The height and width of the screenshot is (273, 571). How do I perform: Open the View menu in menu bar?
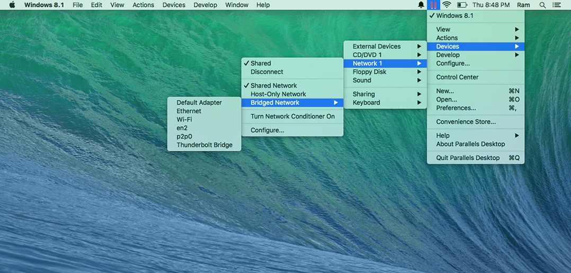tap(117, 5)
